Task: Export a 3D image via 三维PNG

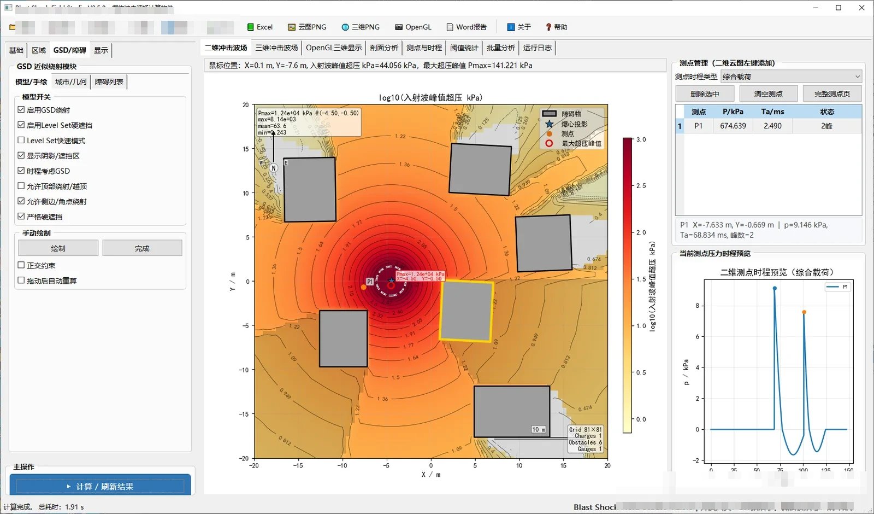Action: (x=361, y=27)
